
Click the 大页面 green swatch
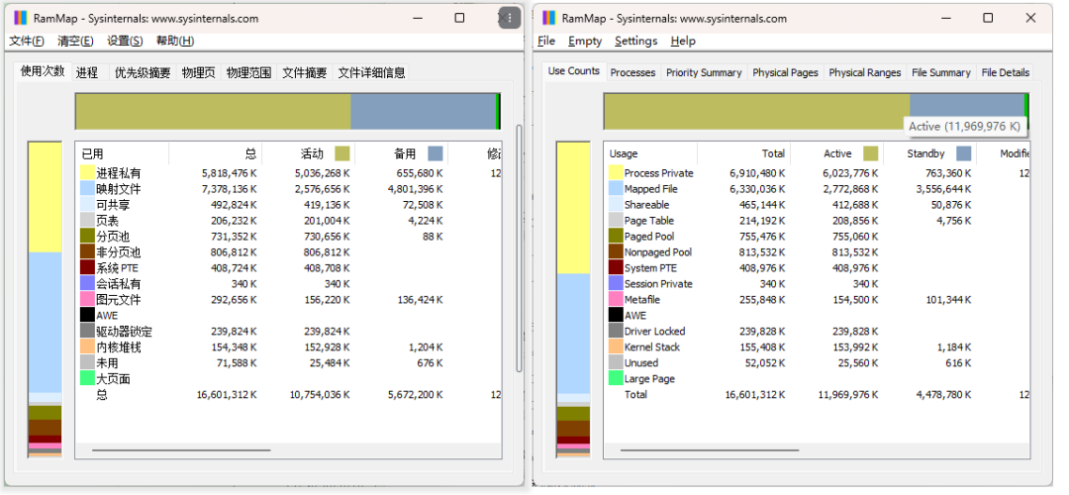tap(87, 378)
